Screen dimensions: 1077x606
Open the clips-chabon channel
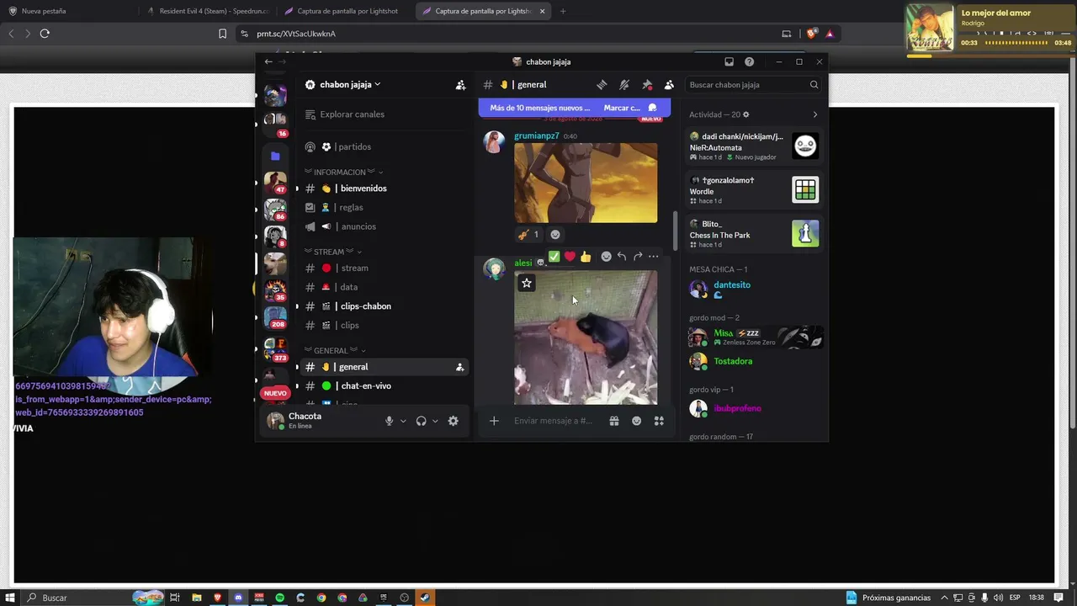tap(384, 306)
